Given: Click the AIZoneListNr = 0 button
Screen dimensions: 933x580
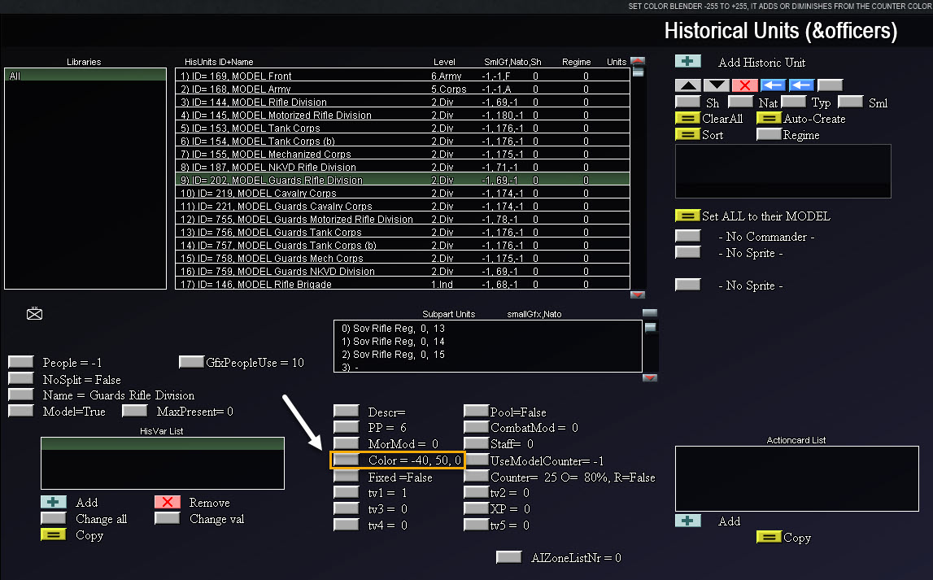Looking at the screenshot, I should pyautogui.click(x=508, y=556).
